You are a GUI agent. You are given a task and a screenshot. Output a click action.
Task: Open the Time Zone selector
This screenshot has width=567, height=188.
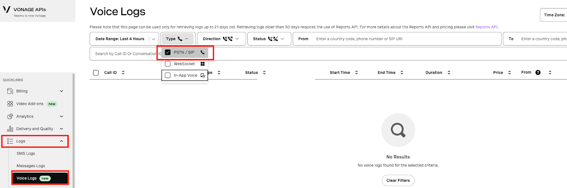click(554, 15)
